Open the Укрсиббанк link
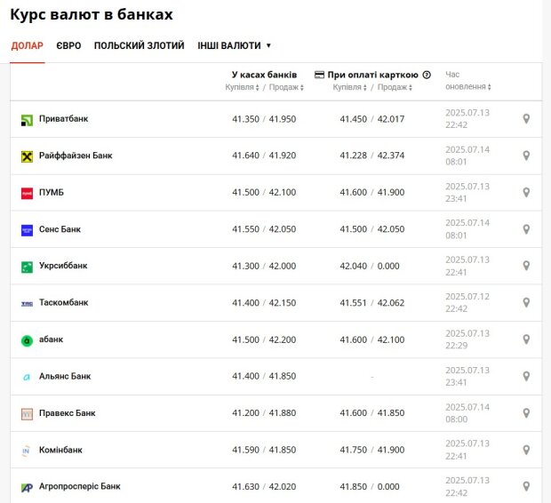The height and width of the screenshot is (503, 551). click(x=63, y=266)
